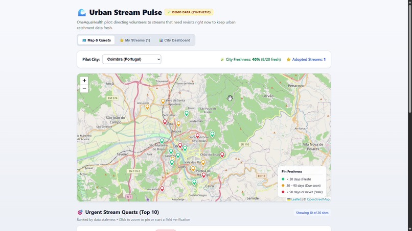Select the red pin beside Chão do Bispo

[222, 155]
